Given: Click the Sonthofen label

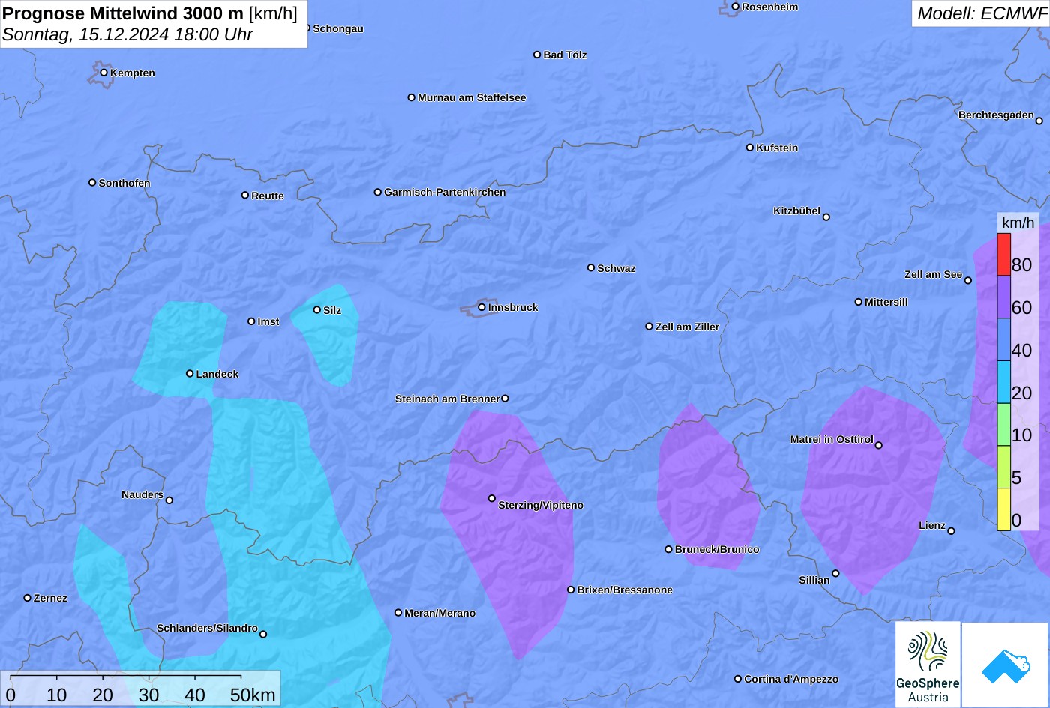Looking at the screenshot, I should click(124, 183).
